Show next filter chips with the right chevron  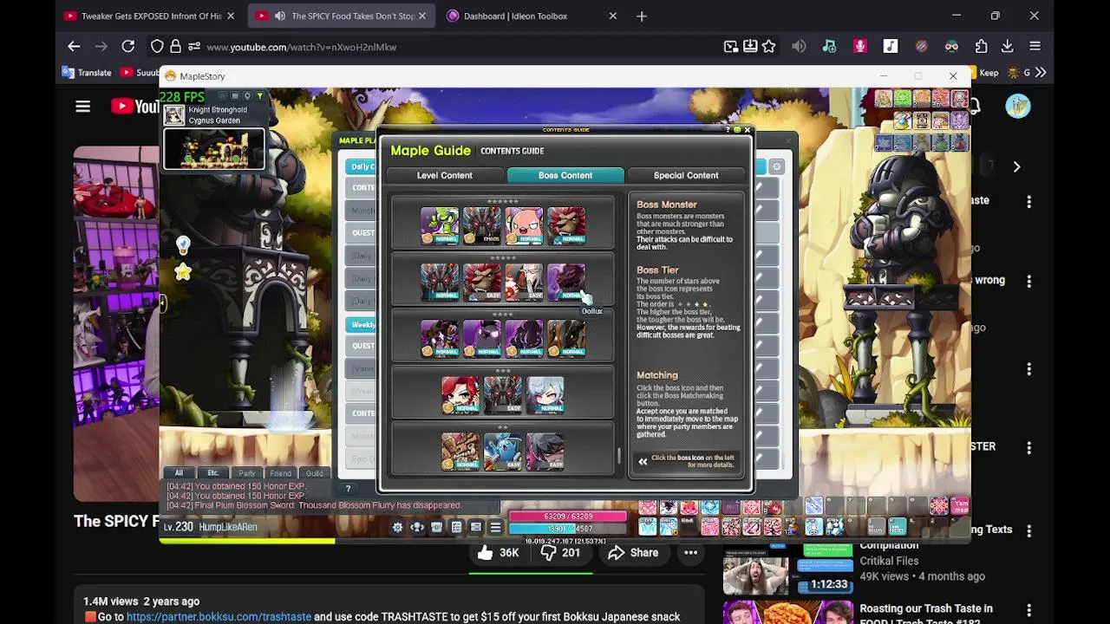click(x=1016, y=166)
